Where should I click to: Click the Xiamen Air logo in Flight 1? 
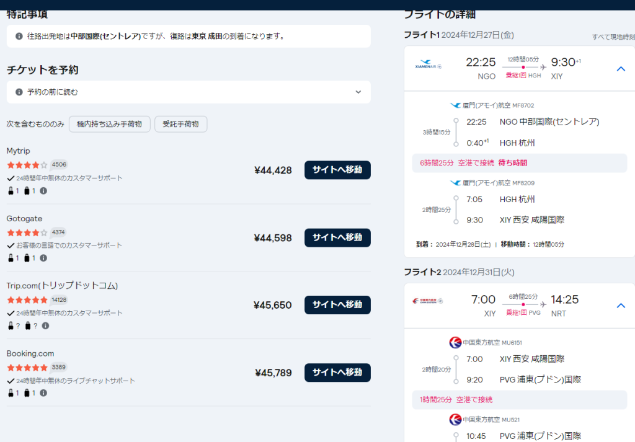click(428, 66)
